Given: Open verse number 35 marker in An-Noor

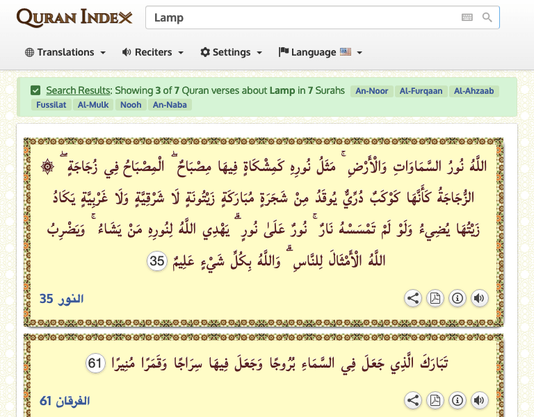Looking at the screenshot, I should [158, 261].
